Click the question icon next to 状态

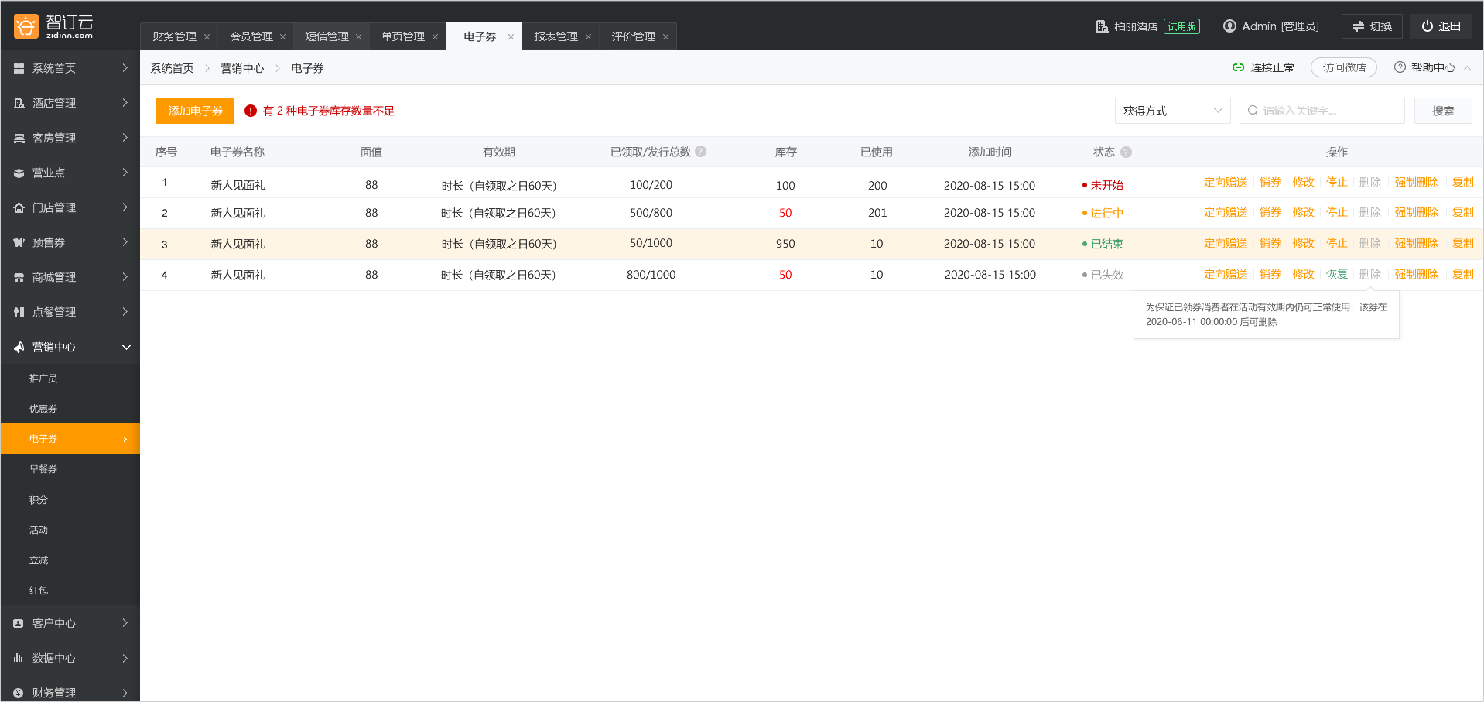coord(1126,152)
